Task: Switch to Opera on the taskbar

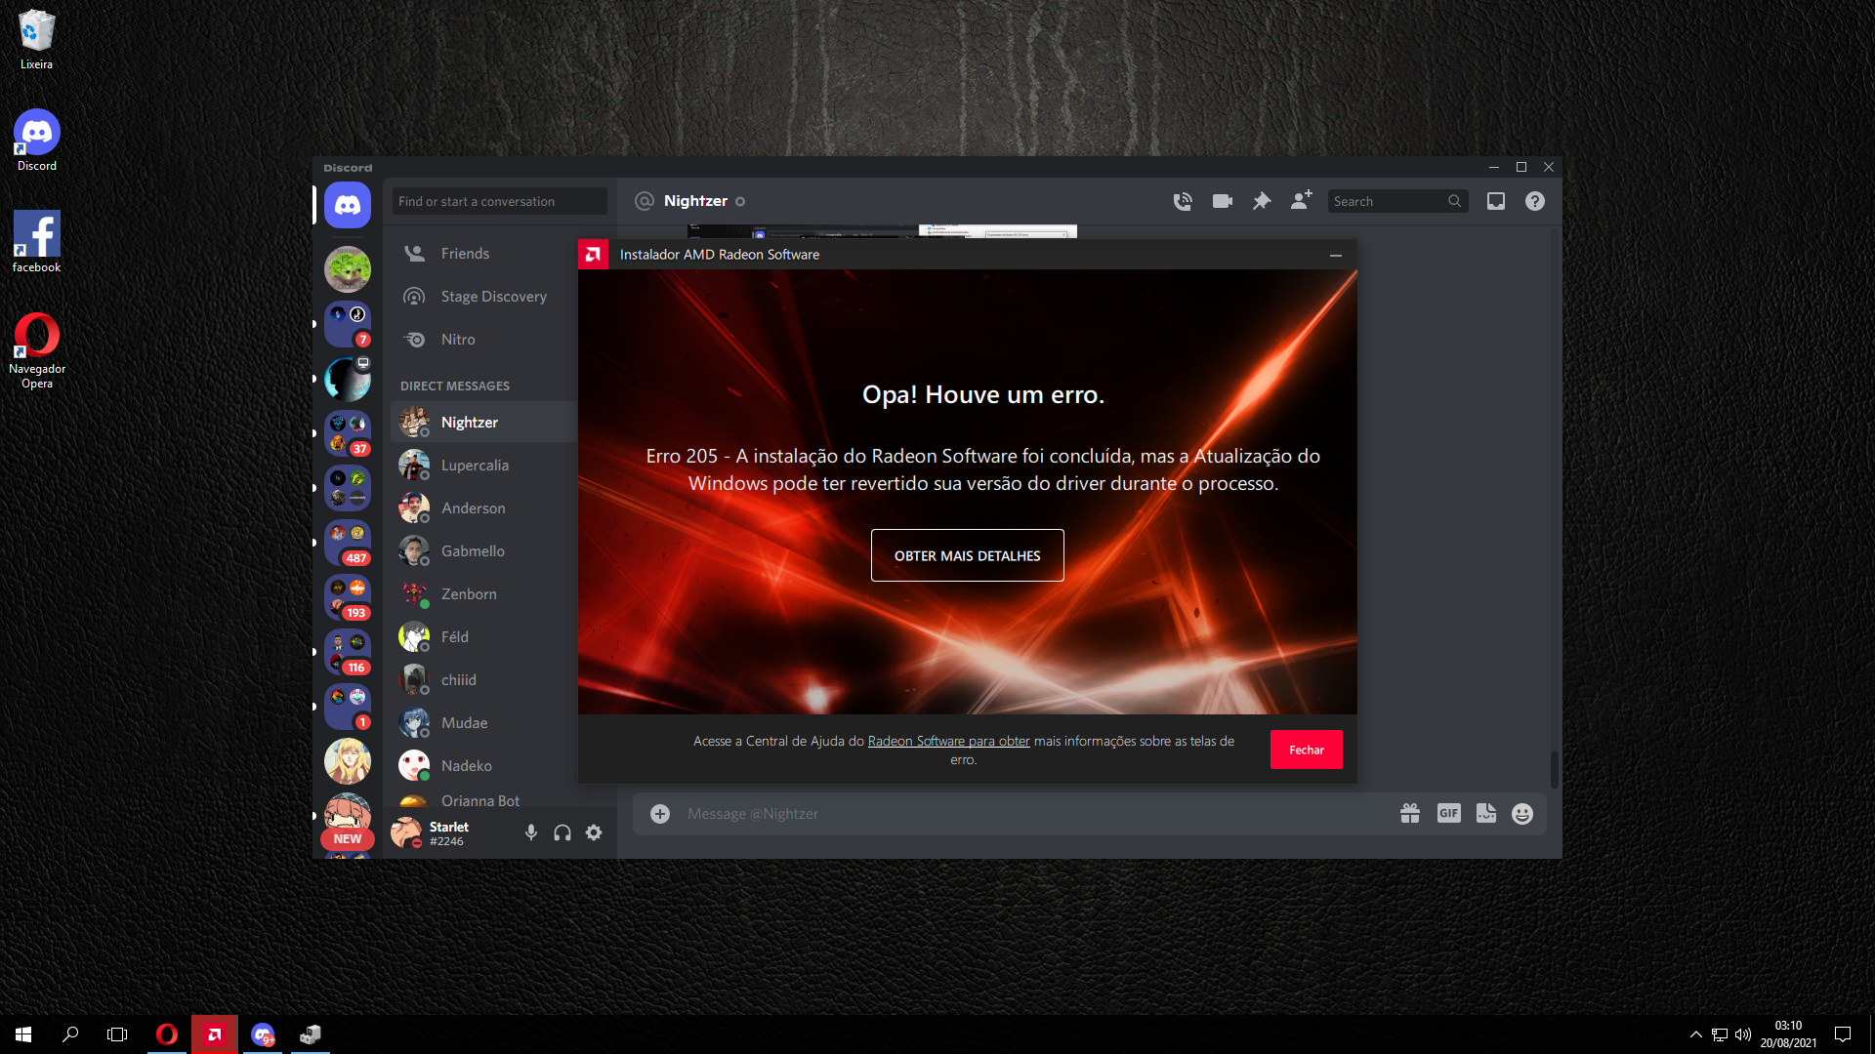Action: 167,1034
